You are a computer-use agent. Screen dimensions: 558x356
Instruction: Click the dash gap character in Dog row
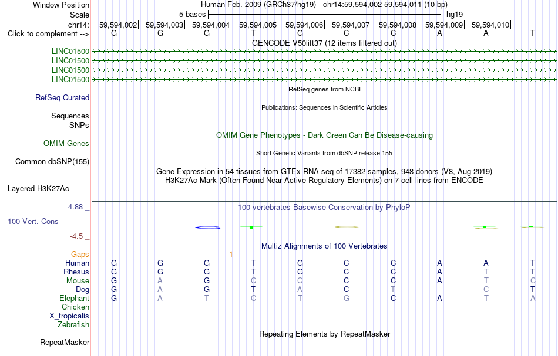tap(439, 290)
